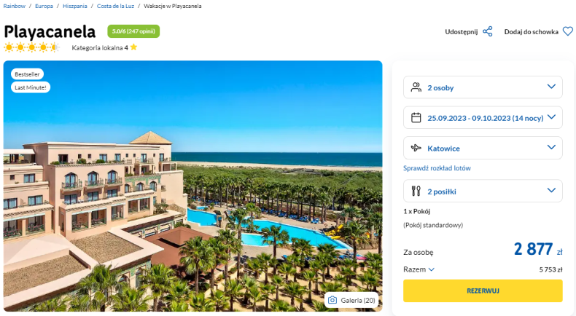
Task: Click the heart icon to add to favorites
Action: pos(567,31)
